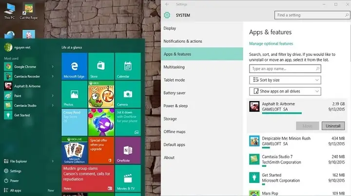Screen dimensions: 351x196
Task: Open the bubble game tile with purple character
Action: (101, 122)
